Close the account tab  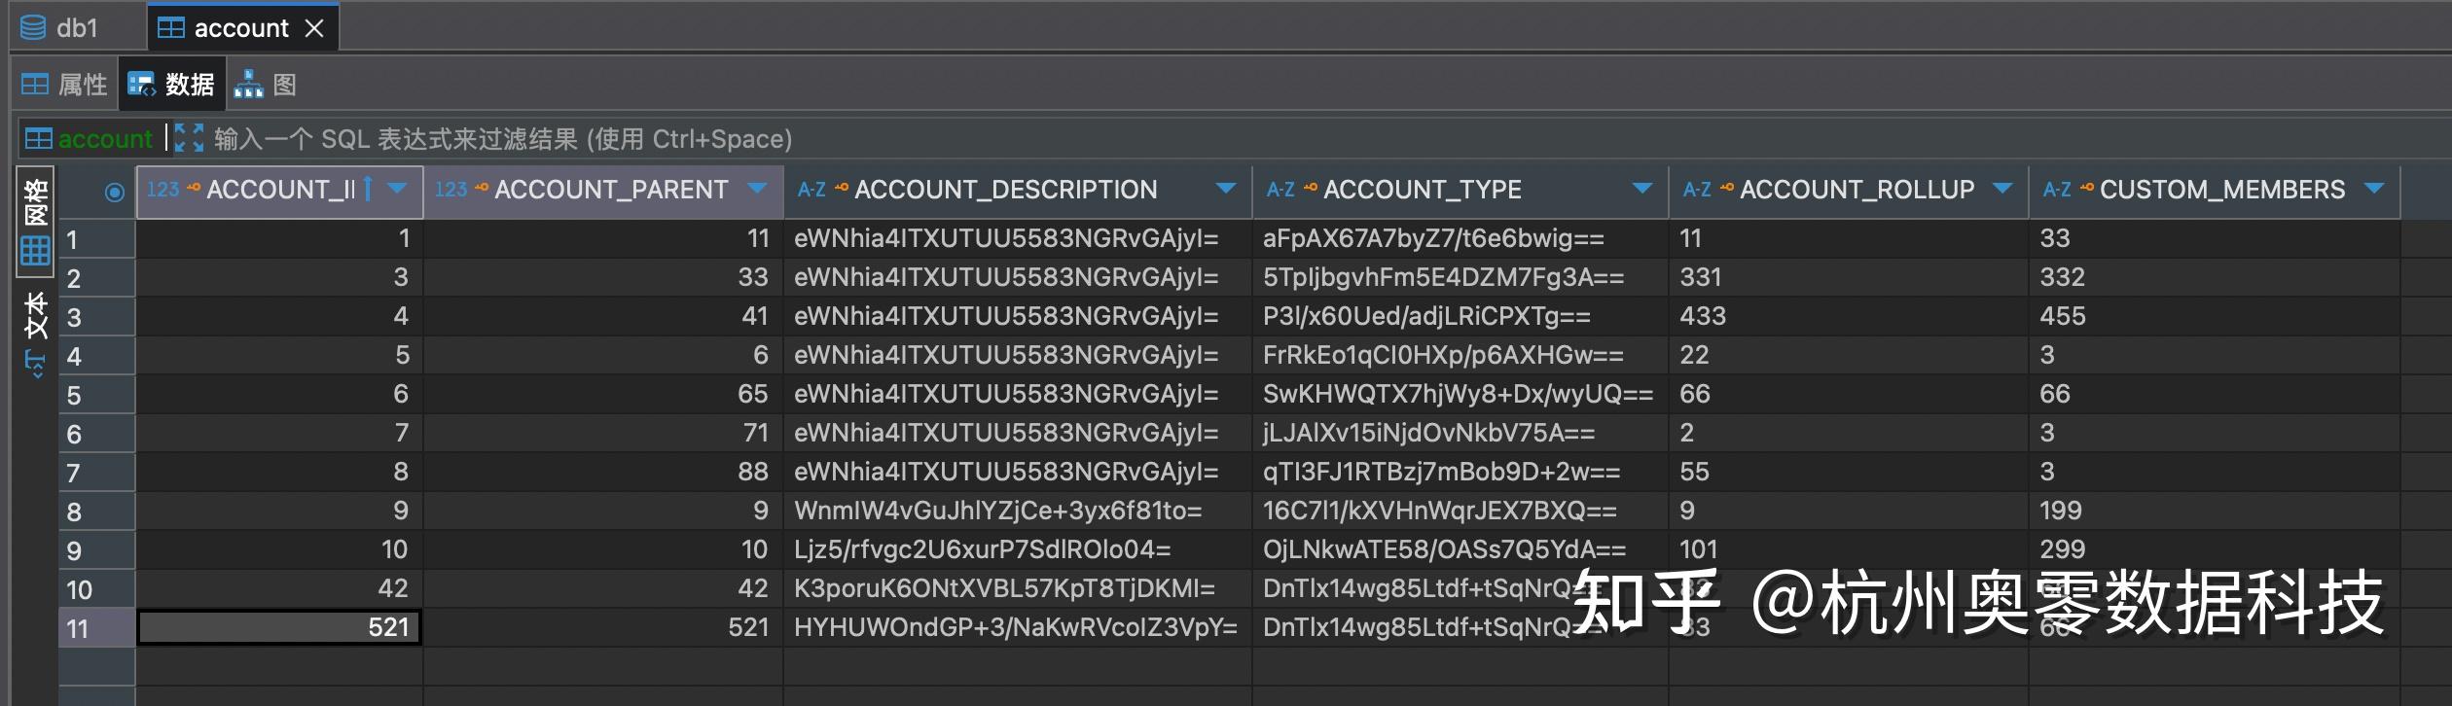314,28
